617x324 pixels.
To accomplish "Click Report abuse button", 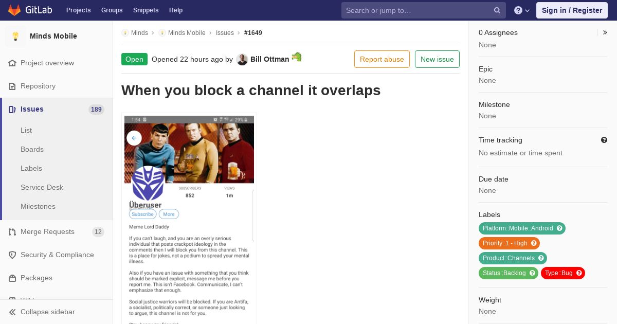I will pos(382,59).
